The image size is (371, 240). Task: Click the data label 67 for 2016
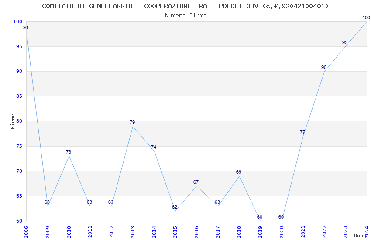[x=196, y=182]
